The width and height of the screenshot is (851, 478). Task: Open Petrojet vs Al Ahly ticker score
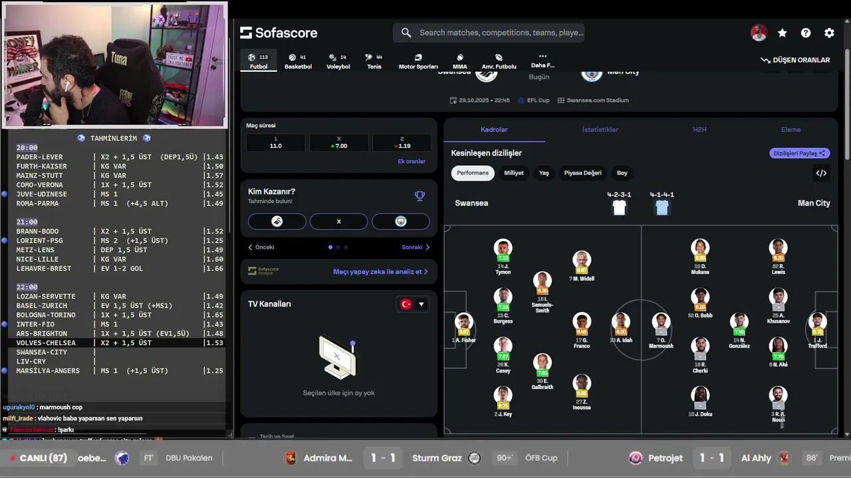711,458
